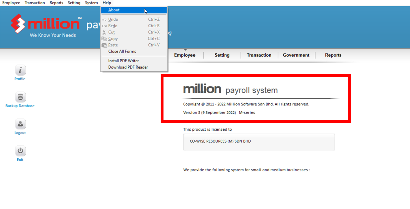Viewport: 410px width, 209px height.
Task: Click the Ctrl+V shortcut label
Action: tap(154, 45)
